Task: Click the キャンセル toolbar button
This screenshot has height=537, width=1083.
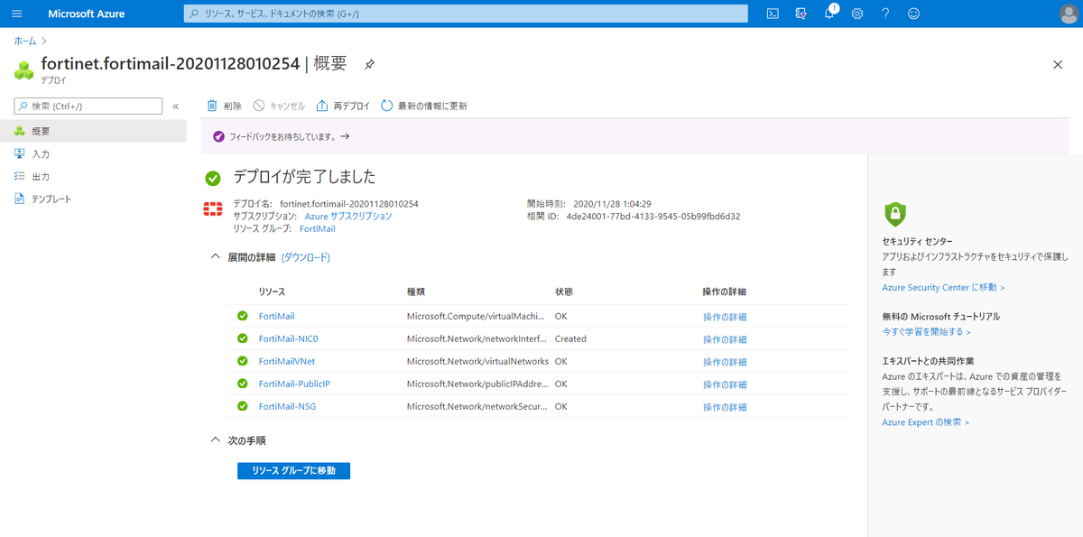Action: [279, 106]
